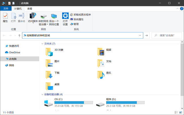
Task: Click 添加一个网络位置 in the ribbon
Action: (54, 18)
